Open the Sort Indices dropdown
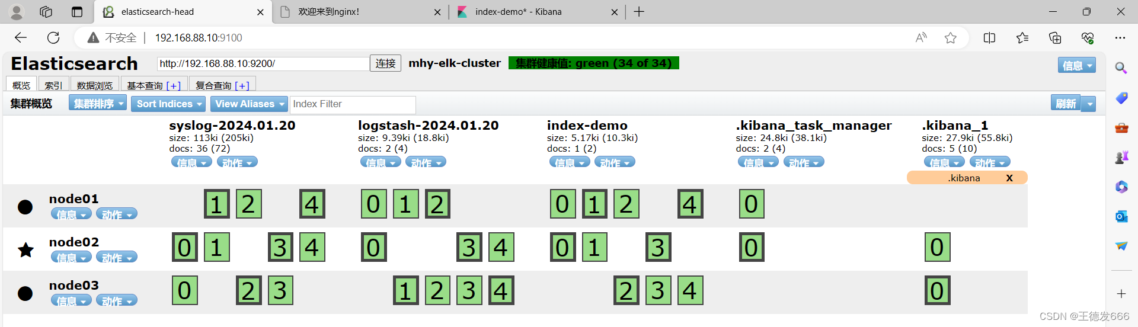Viewport: 1138px width, 327px height. pos(168,104)
